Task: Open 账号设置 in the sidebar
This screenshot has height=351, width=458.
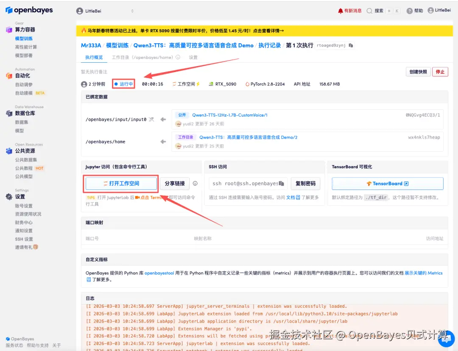Action: 24,206
